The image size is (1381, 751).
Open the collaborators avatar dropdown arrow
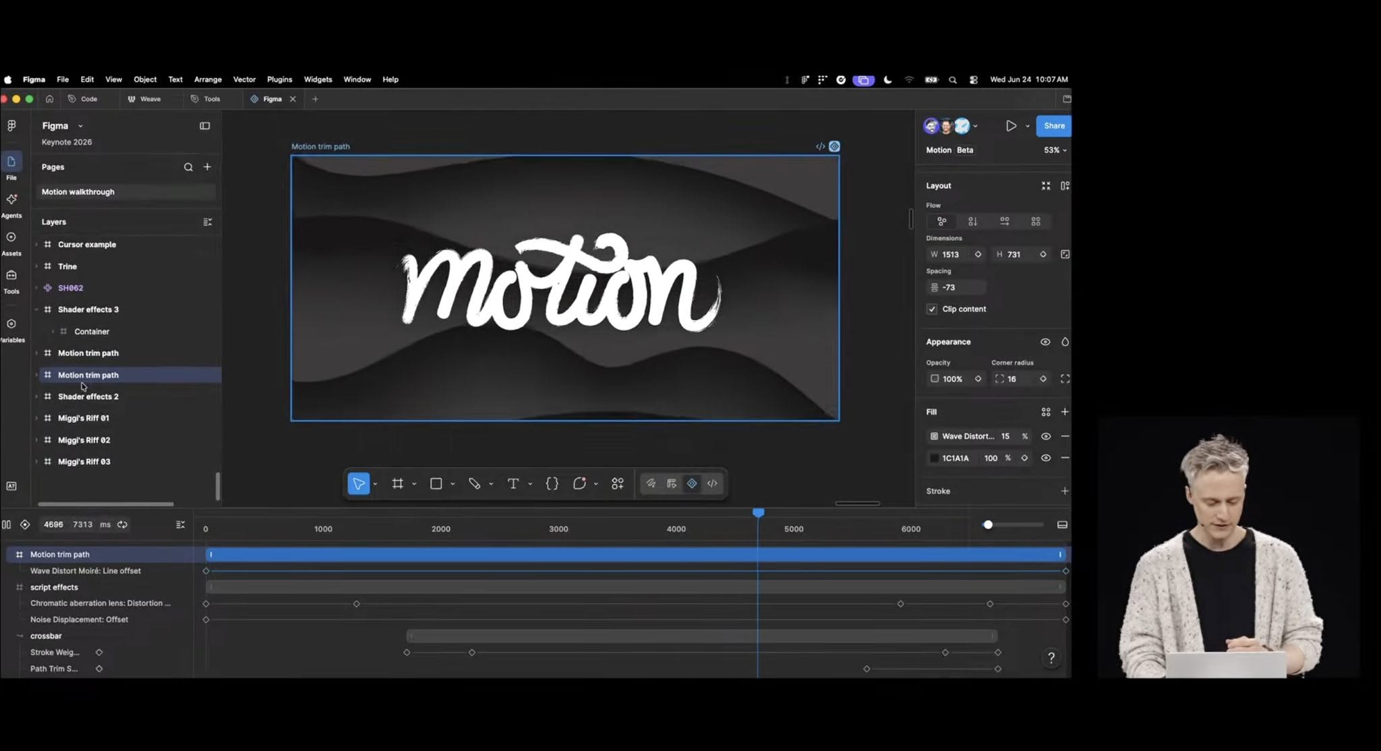pyautogui.click(x=975, y=126)
